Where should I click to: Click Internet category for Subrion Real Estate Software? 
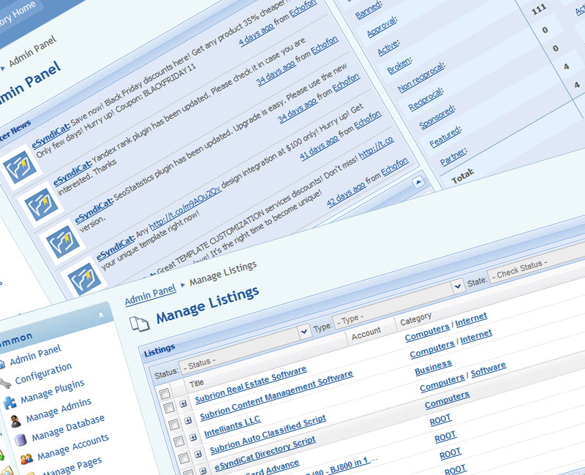[x=471, y=320]
